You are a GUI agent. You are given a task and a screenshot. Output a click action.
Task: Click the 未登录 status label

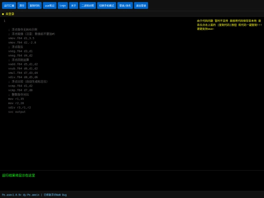(x=10, y=14)
